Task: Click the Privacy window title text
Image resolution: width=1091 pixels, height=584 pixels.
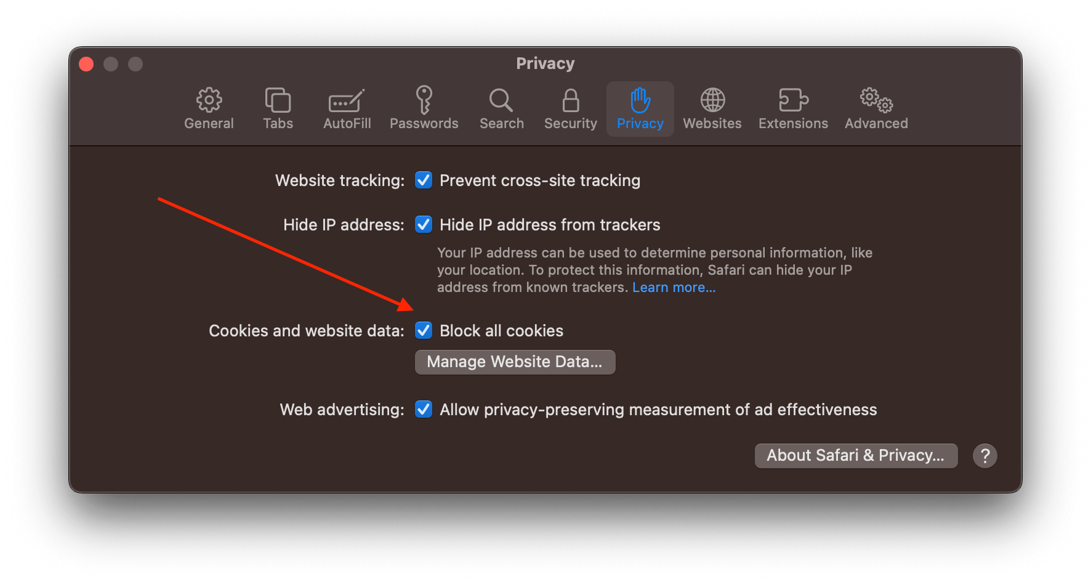Action: click(545, 63)
